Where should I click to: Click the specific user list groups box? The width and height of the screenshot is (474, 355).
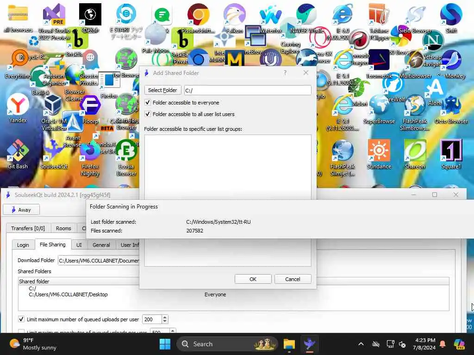pyautogui.click(x=228, y=201)
